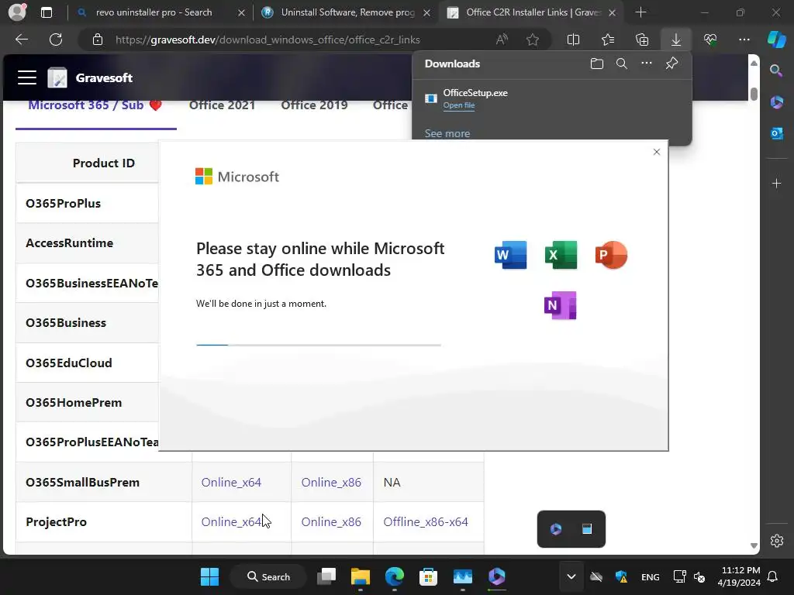The image size is (794, 595).
Task: Switch to Uninstall Software tab
Action: click(x=347, y=12)
